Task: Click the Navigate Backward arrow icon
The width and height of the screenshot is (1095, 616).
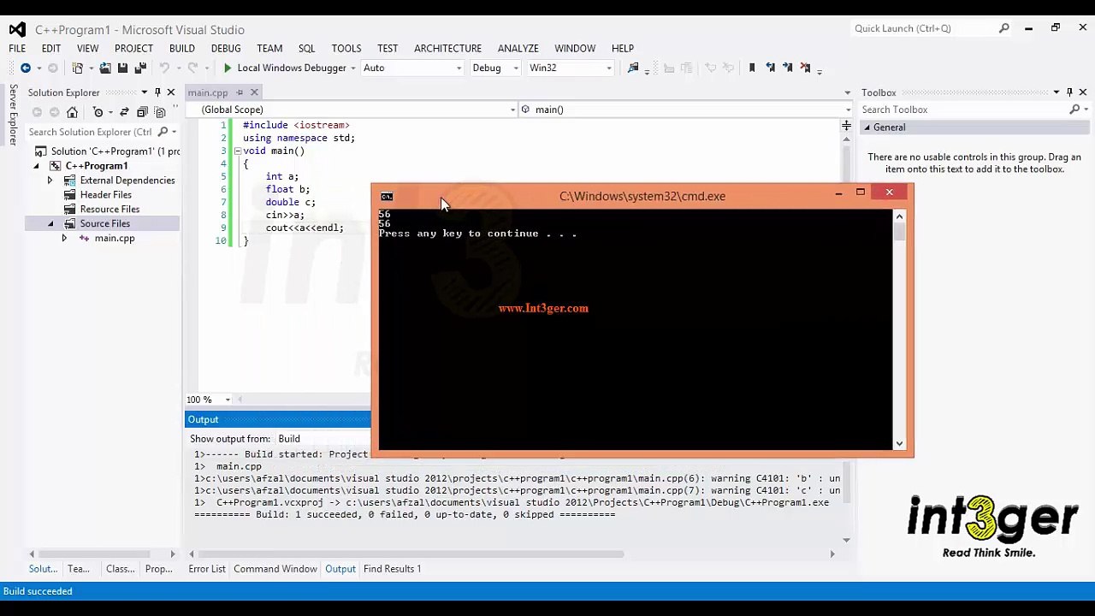Action: click(x=26, y=68)
